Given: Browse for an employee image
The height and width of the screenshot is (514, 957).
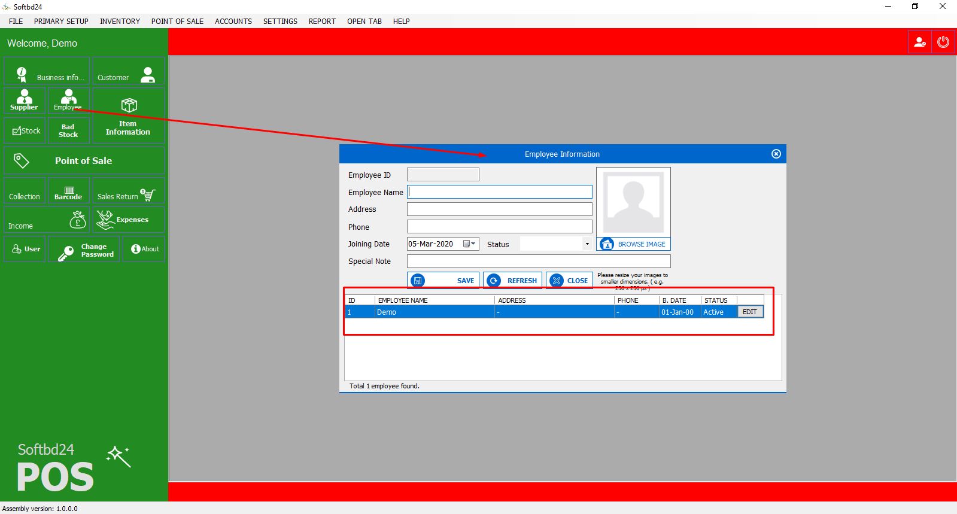Looking at the screenshot, I should pos(633,244).
